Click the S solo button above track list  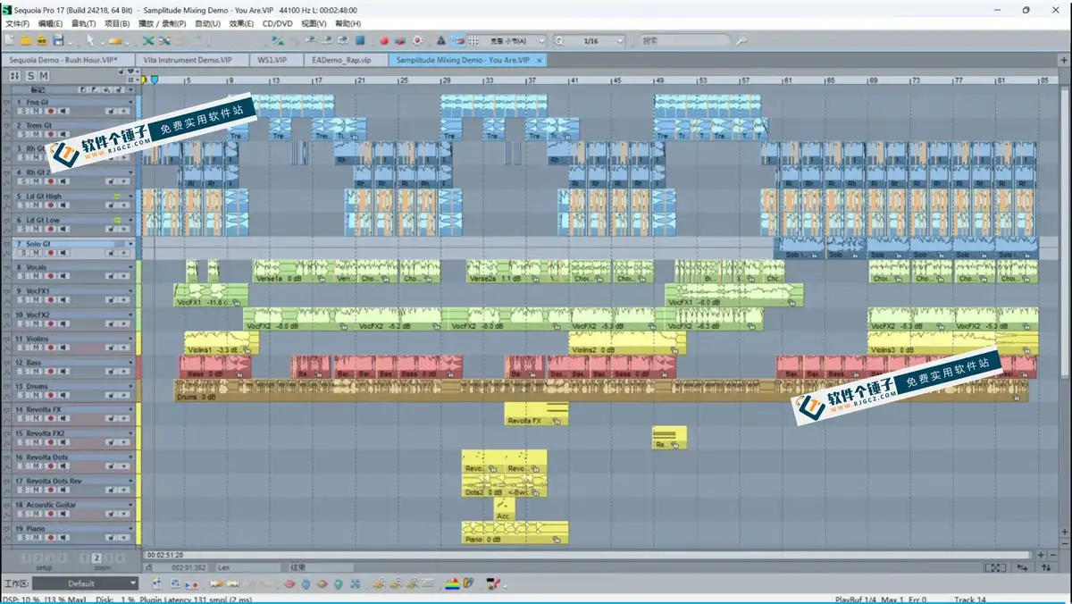(x=31, y=76)
